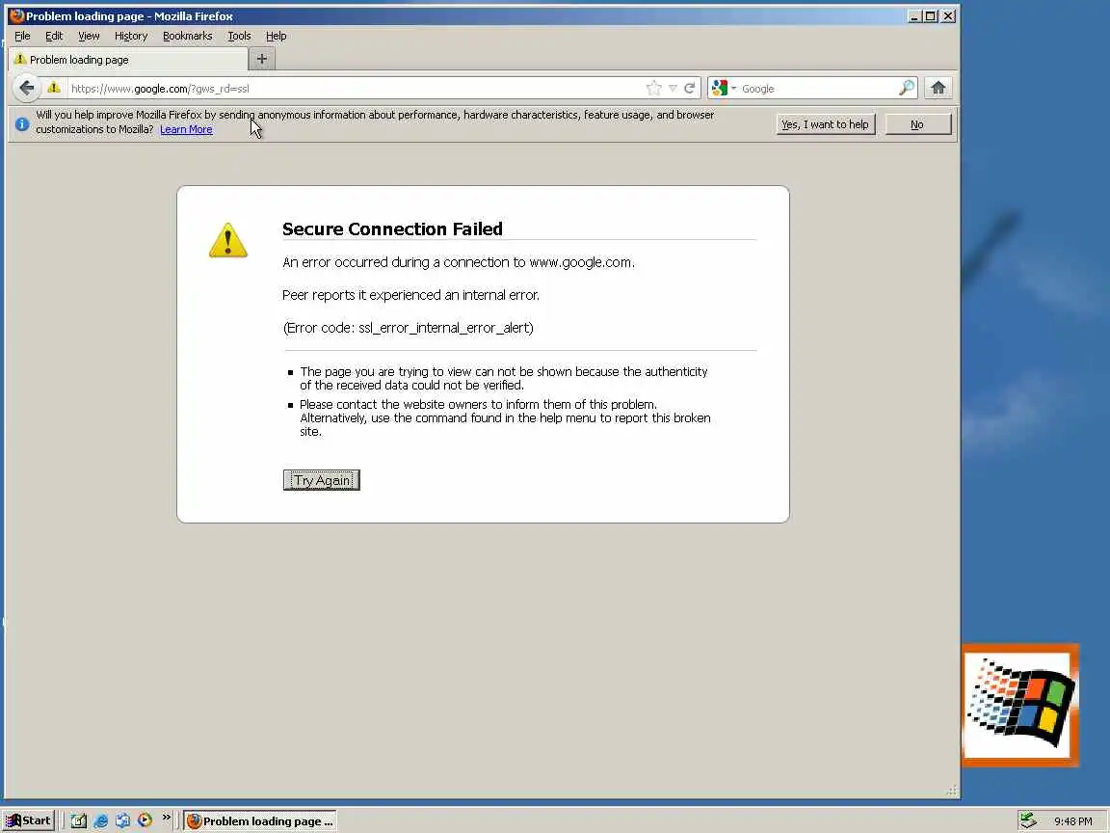This screenshot has width=1110, height=833.
Task: Open the address bar history dropdown arrow
Action: tap(673, 89)
